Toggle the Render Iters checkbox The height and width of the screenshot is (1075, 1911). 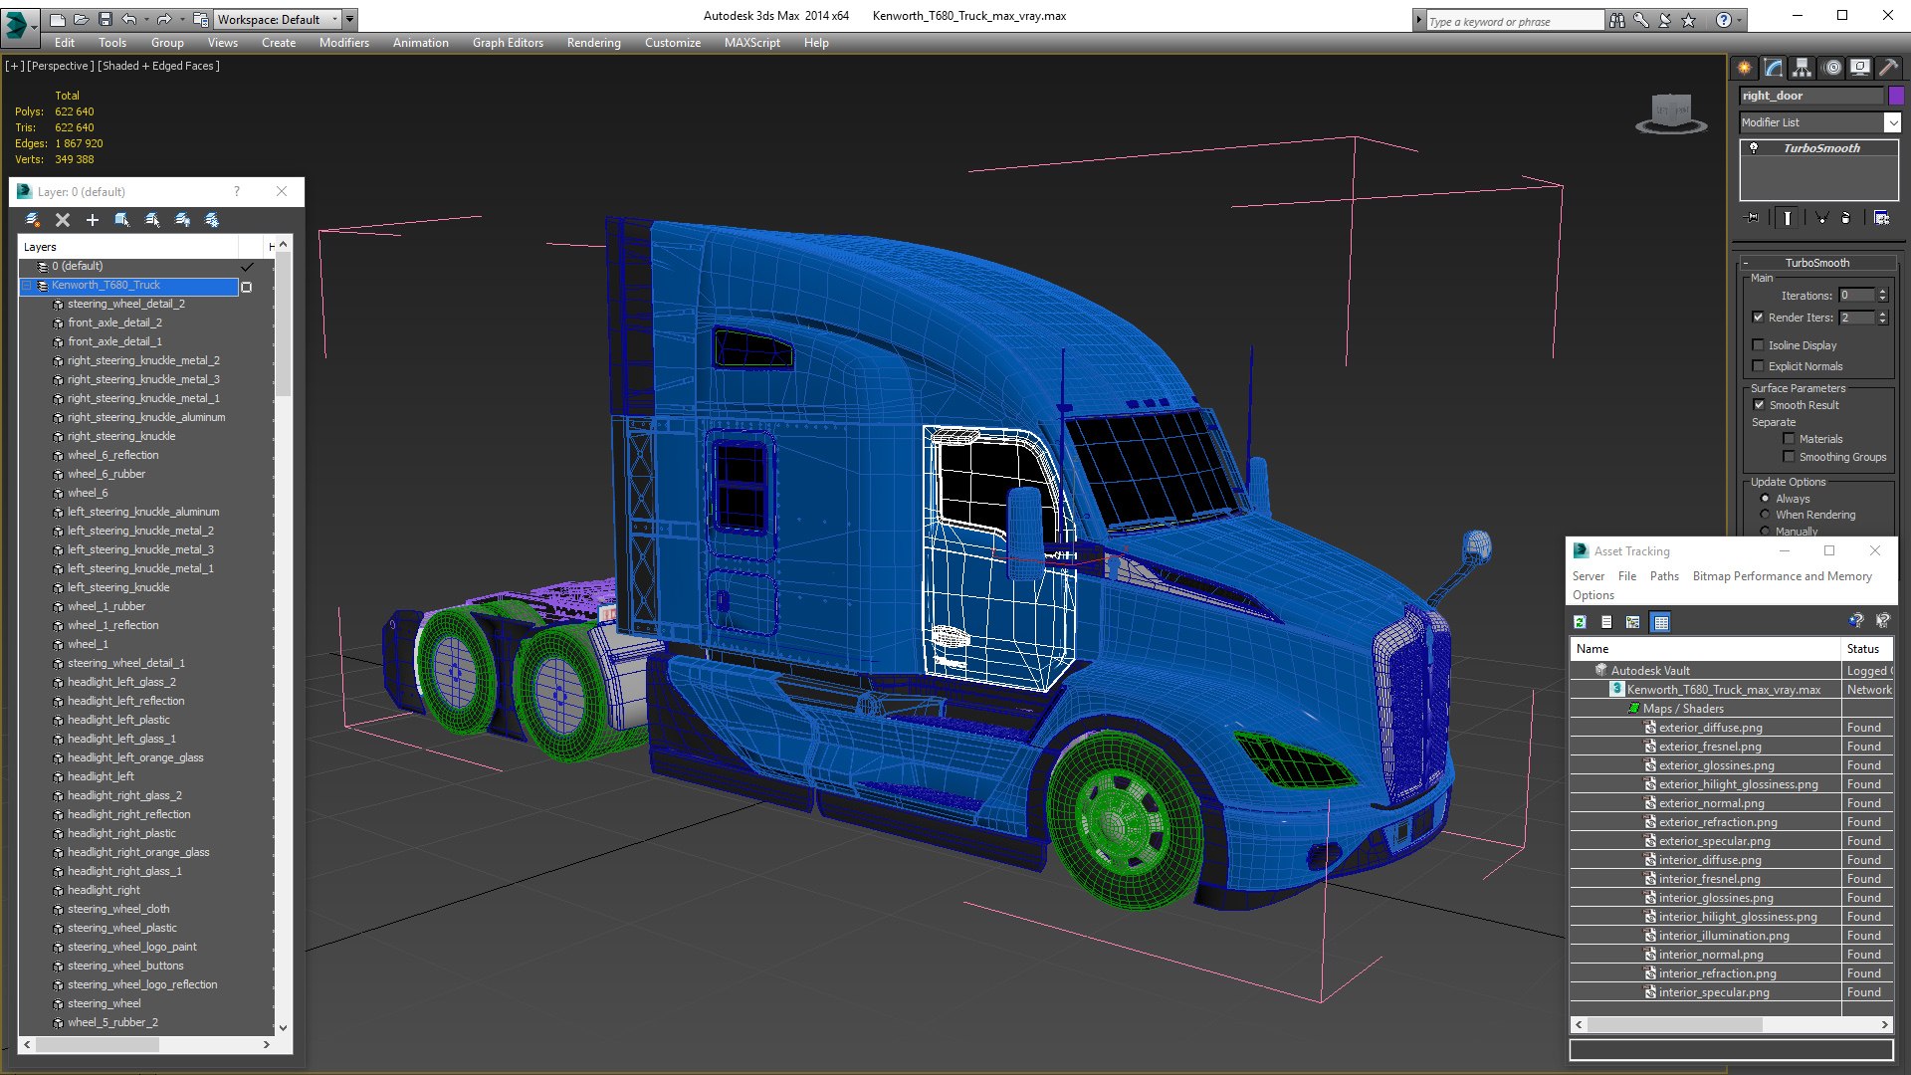click(x=1758, y=318)
